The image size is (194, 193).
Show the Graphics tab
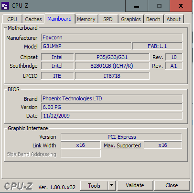pos(131,19)
